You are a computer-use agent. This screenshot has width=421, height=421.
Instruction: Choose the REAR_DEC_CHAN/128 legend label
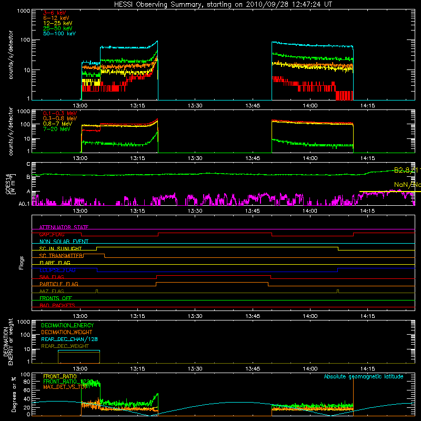tap(69, 339)
